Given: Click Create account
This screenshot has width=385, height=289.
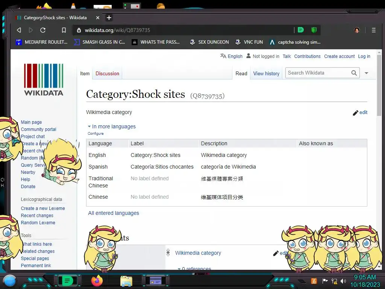Looking at the screenshot, I should click(340, 56).
